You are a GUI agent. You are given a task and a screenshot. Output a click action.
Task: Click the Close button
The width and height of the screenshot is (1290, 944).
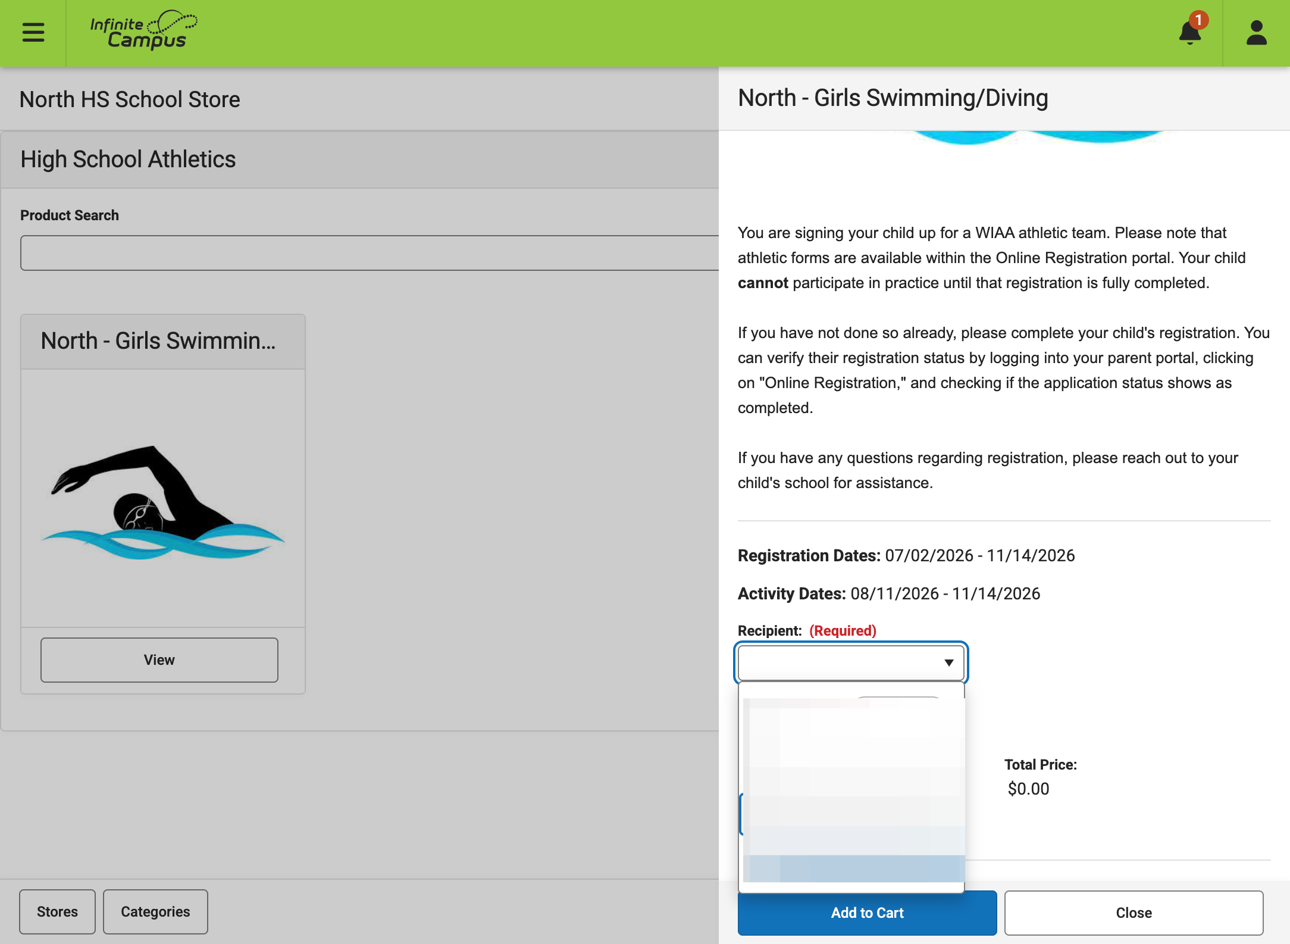point(1134,912)
